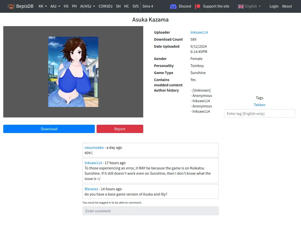Click the [Unknown] author history entry
This screenshot has height=251, width=301.
201,90
